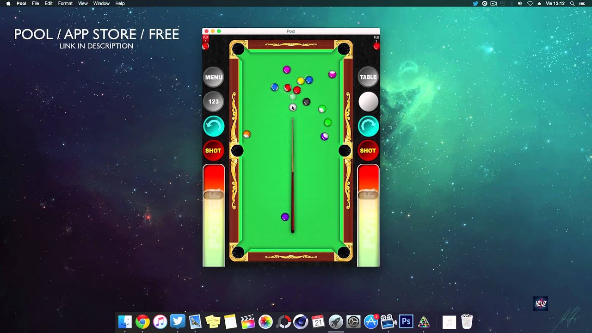Open the volume control in the menu bar

tap(520, 3)
